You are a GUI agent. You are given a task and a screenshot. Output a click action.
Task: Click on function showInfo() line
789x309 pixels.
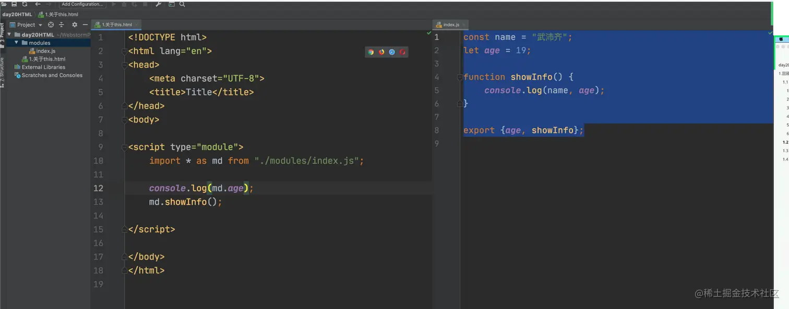(x=518, y=77)
